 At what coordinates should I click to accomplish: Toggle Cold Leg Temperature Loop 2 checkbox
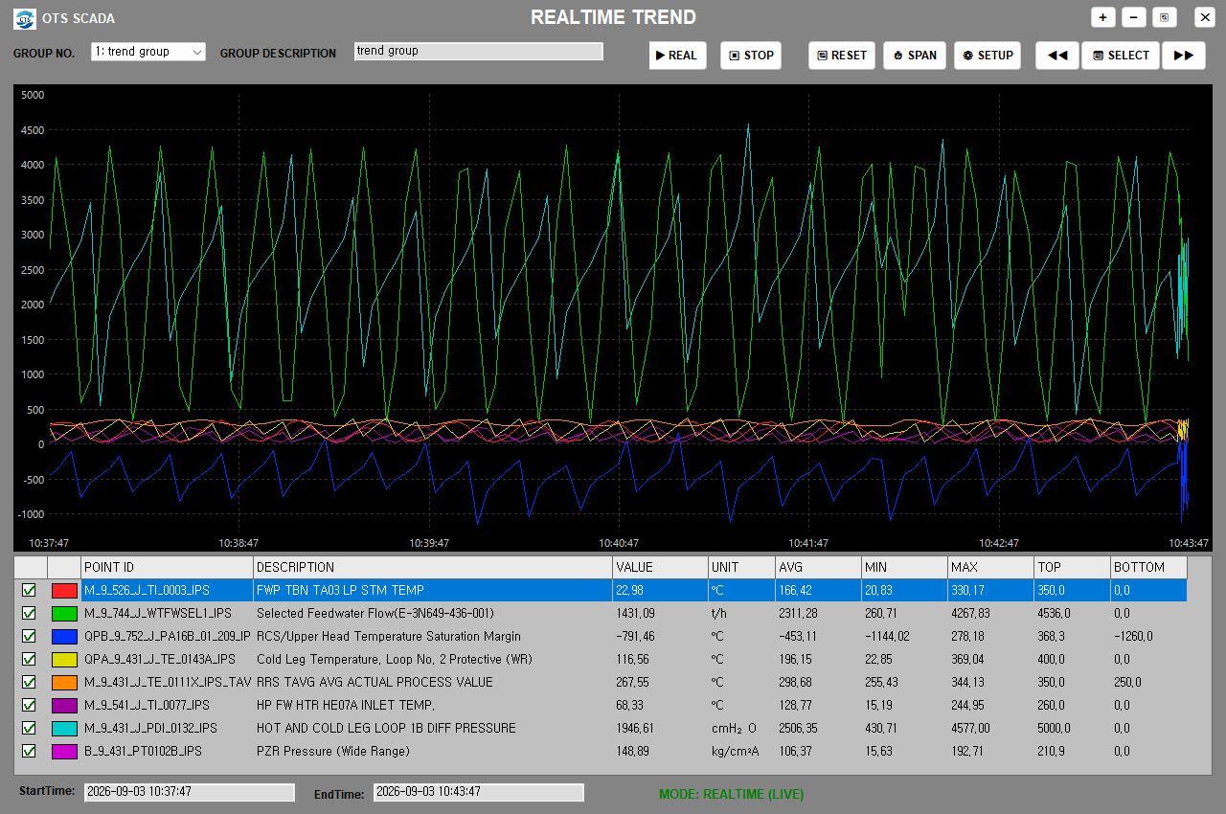(29, 659)
